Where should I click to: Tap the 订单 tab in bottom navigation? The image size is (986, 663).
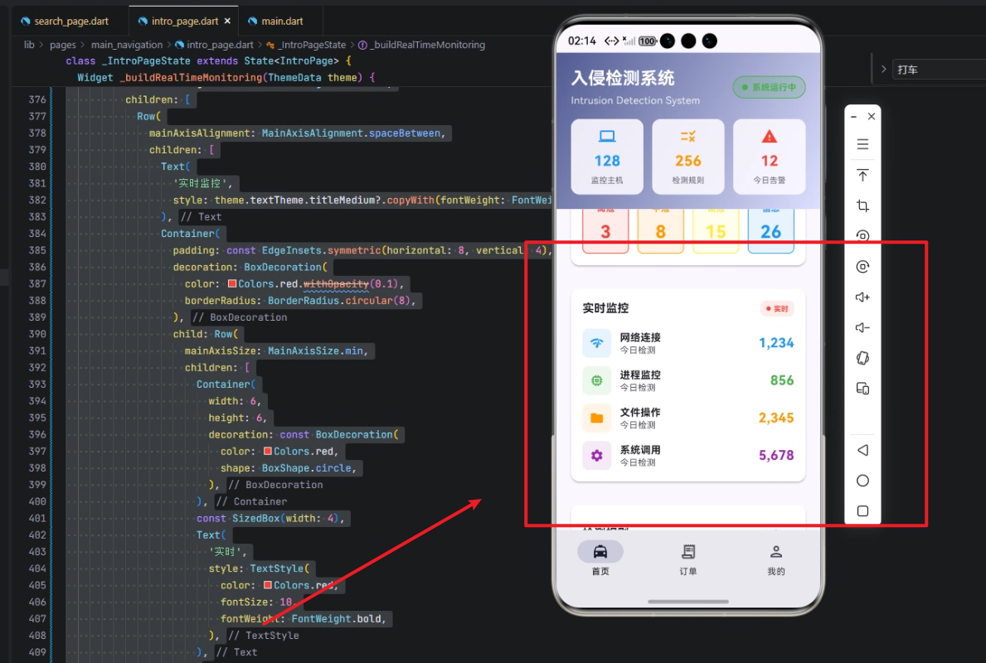tap(688, 559)
